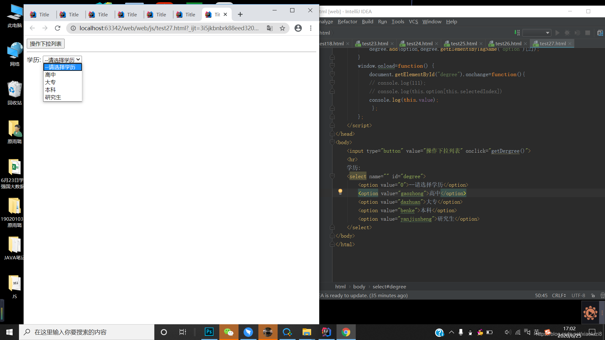The image size is (605, 340).
Task: Select 此电脑 desktop icon
Action: coord(15,16)
